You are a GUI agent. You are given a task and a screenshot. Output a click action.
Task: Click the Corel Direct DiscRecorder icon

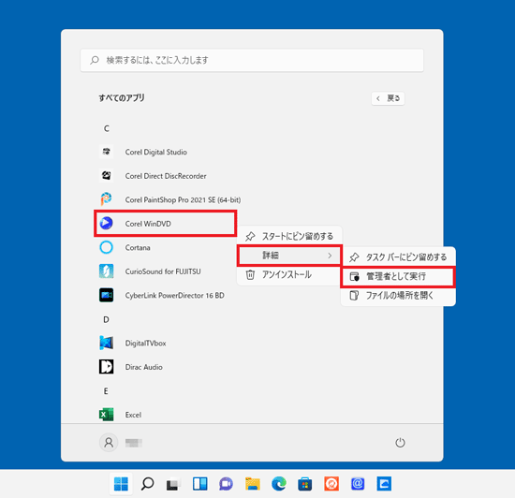(x=106, y=176)
